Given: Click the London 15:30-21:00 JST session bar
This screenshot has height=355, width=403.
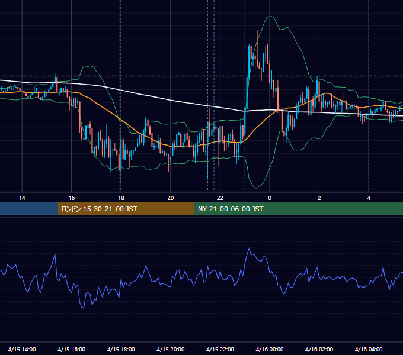Looking at the screenshot, I should (126, 209).
